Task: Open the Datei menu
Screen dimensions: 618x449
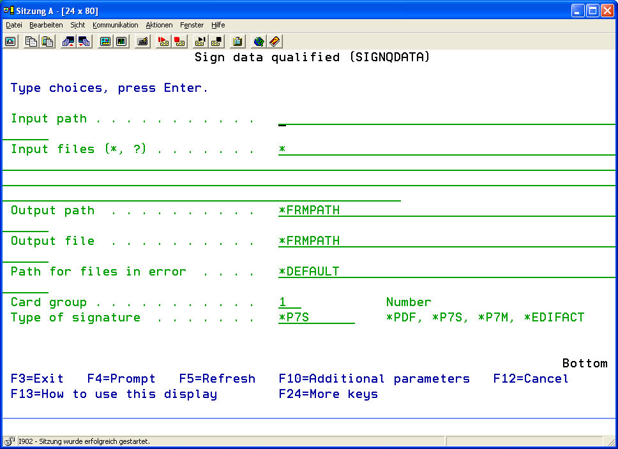Action: (x=13, y=25)
